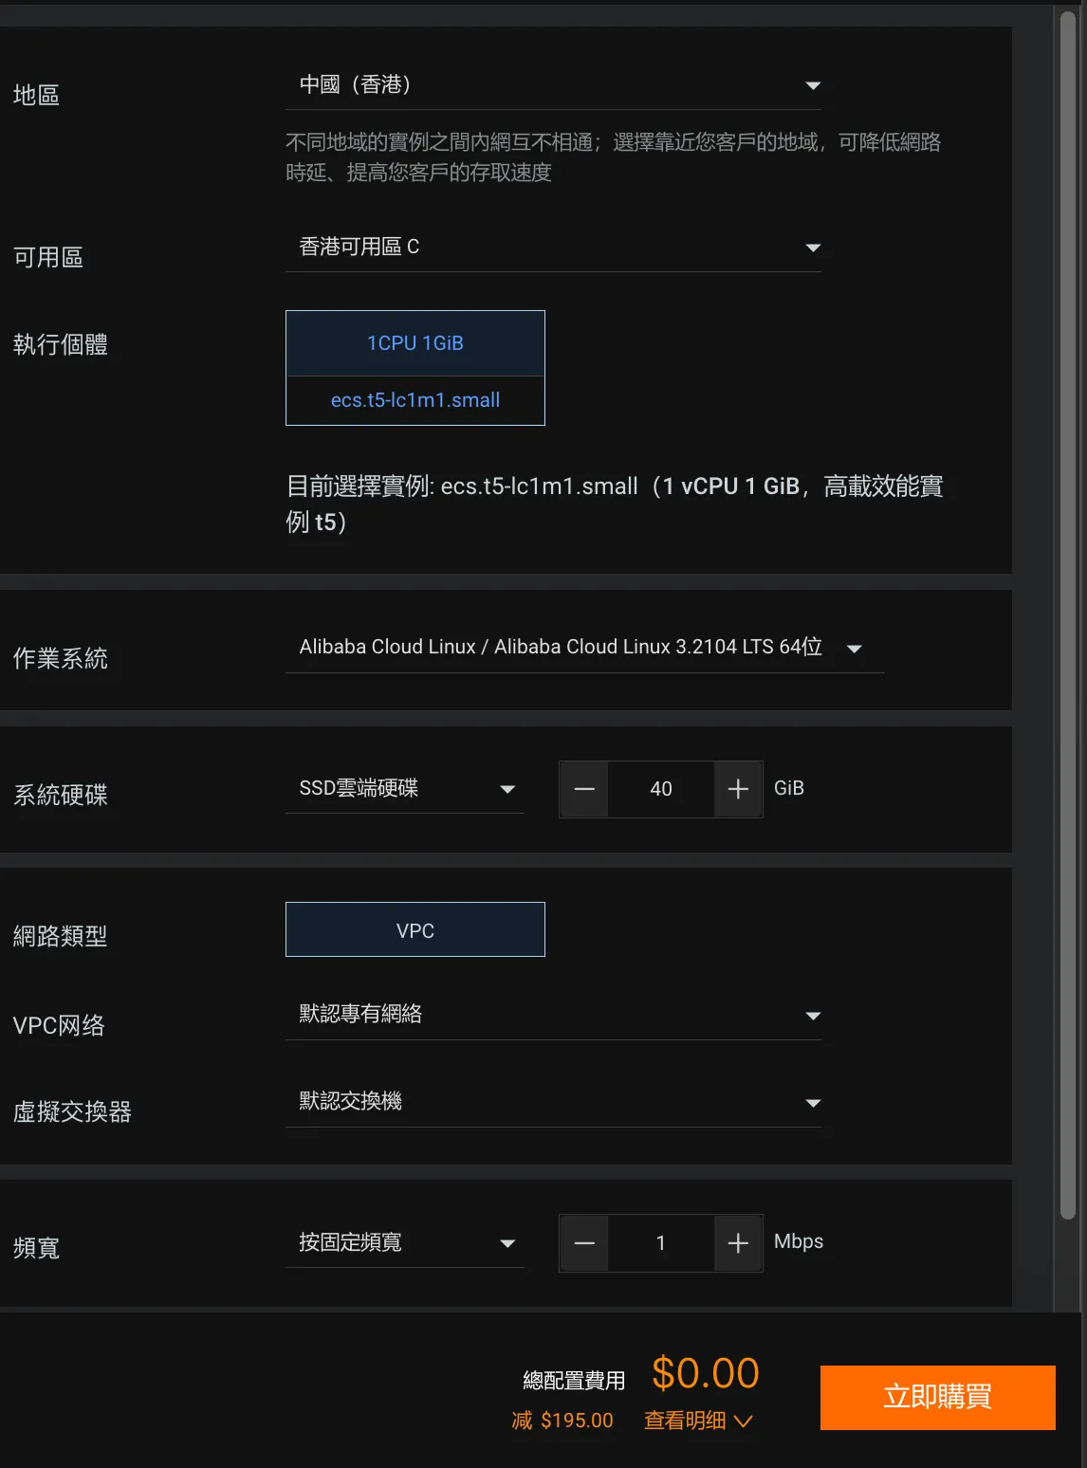Click the system disk size field showing 40
Image resolution: width=1087 pixels, height=1468 pixels.
tap(661, 789)
